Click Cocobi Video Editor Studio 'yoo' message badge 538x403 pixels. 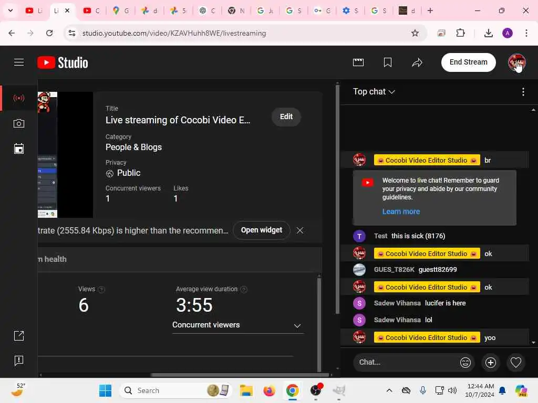click(x=427, y=337)
